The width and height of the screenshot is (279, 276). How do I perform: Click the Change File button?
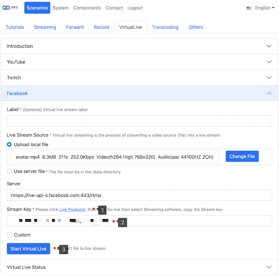point(242,156)
